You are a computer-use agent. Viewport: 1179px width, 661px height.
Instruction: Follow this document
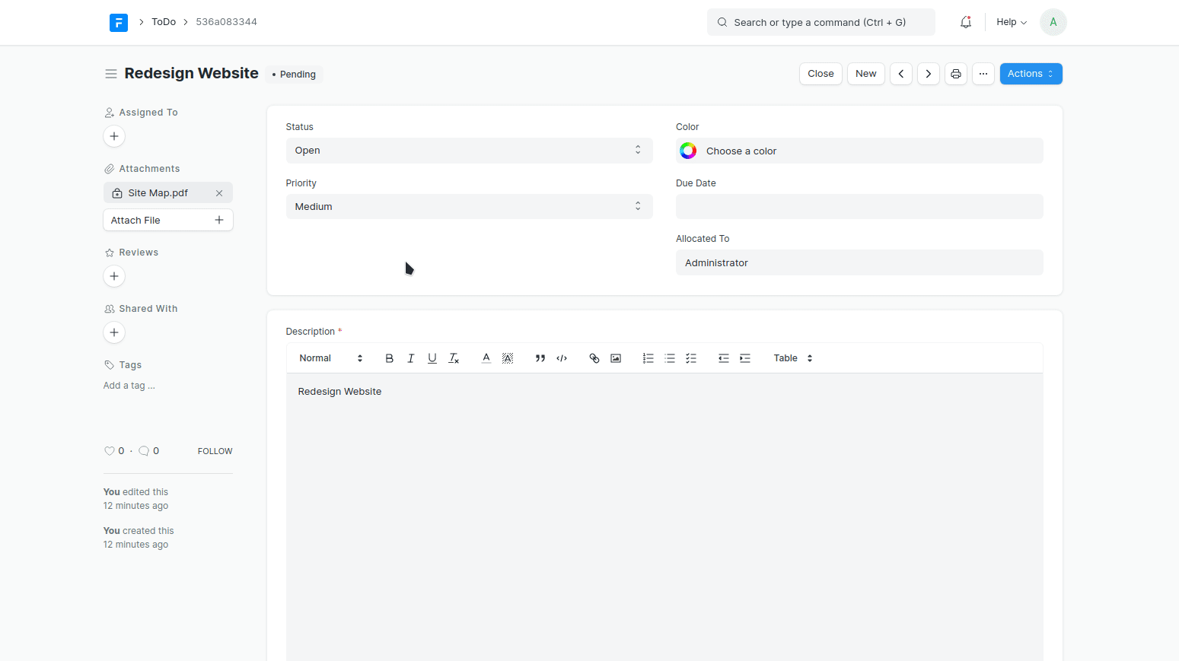pyautogui.click(x=215, y=451)
